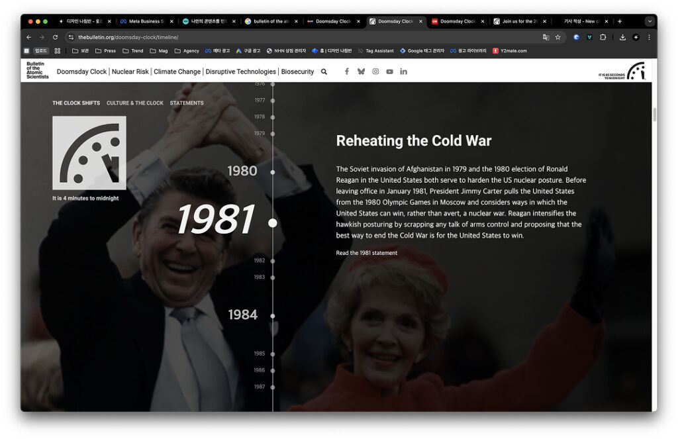Open the Bluesky butterfly icon
This screenshot has height=439, width=678.
tap(361, 72)
